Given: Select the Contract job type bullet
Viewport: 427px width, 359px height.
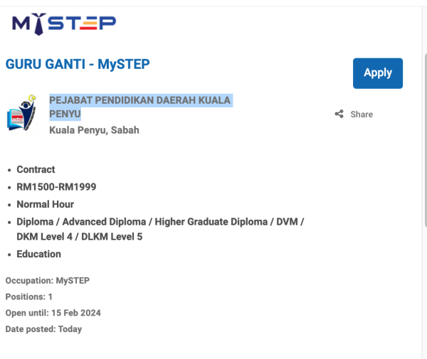Looking at the screenshot, I should click(x=36, y=170).
